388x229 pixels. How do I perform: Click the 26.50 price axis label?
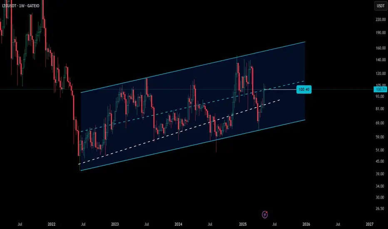click(x=381, y=209)
